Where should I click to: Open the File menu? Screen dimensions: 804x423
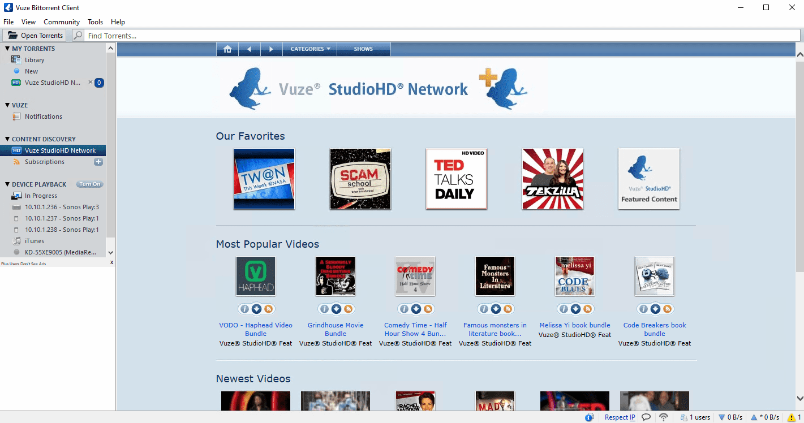coord(8,22)
